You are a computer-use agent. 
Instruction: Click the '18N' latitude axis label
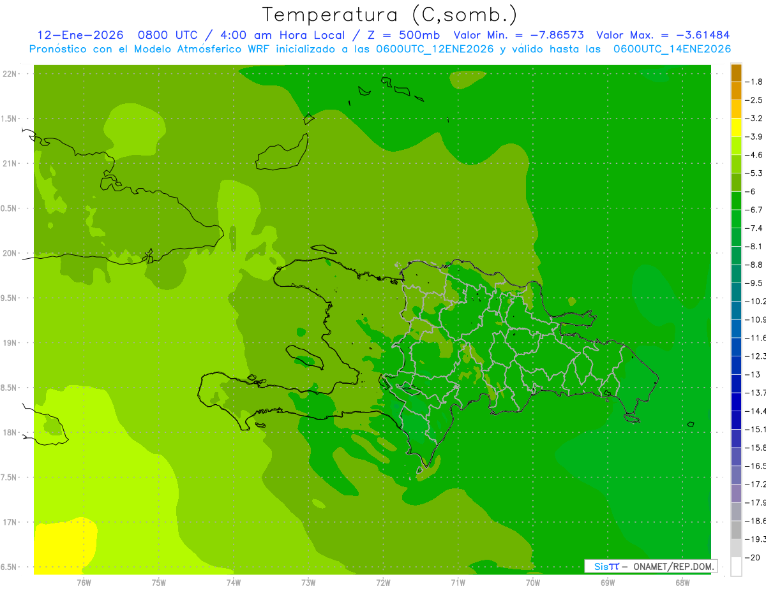pos(10,433)
